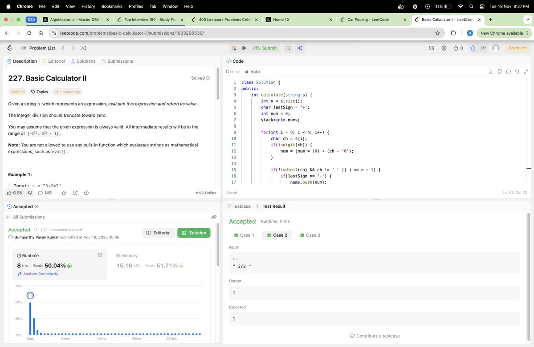Open the Companies tag
The image size is (534, 347).
click(67, 92)
